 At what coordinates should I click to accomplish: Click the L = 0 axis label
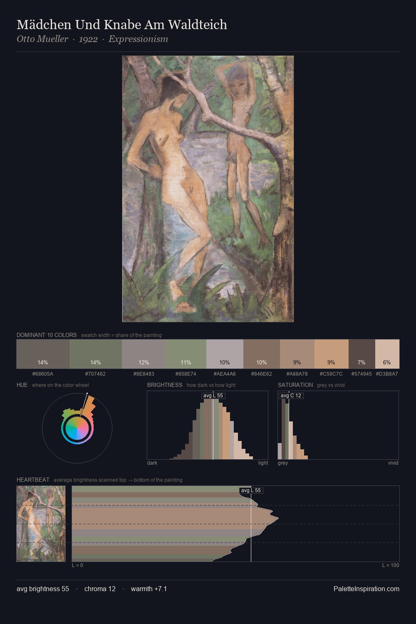(77, 565)
